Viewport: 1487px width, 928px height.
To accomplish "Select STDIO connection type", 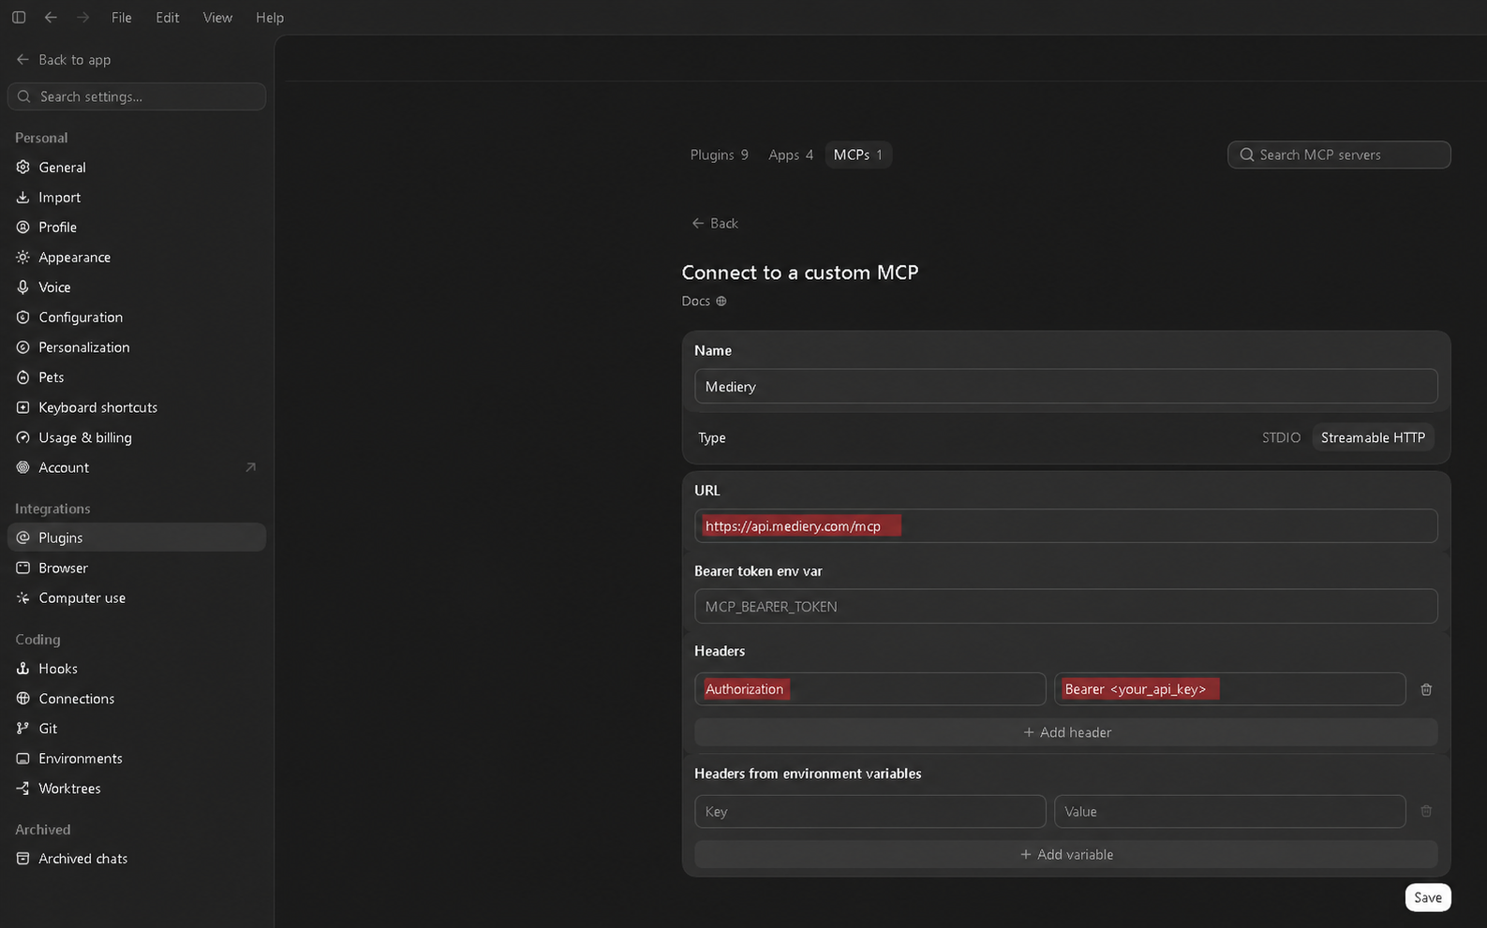I will [1281, 437].
